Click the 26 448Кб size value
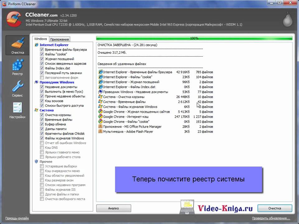Viewport: 299px width, 224px height. tap(183, 97)
